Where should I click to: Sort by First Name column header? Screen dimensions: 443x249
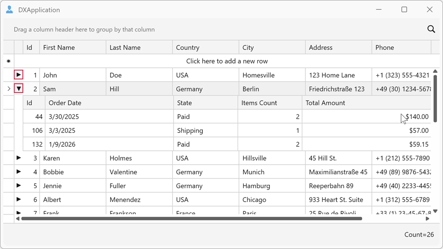point(73,47)
